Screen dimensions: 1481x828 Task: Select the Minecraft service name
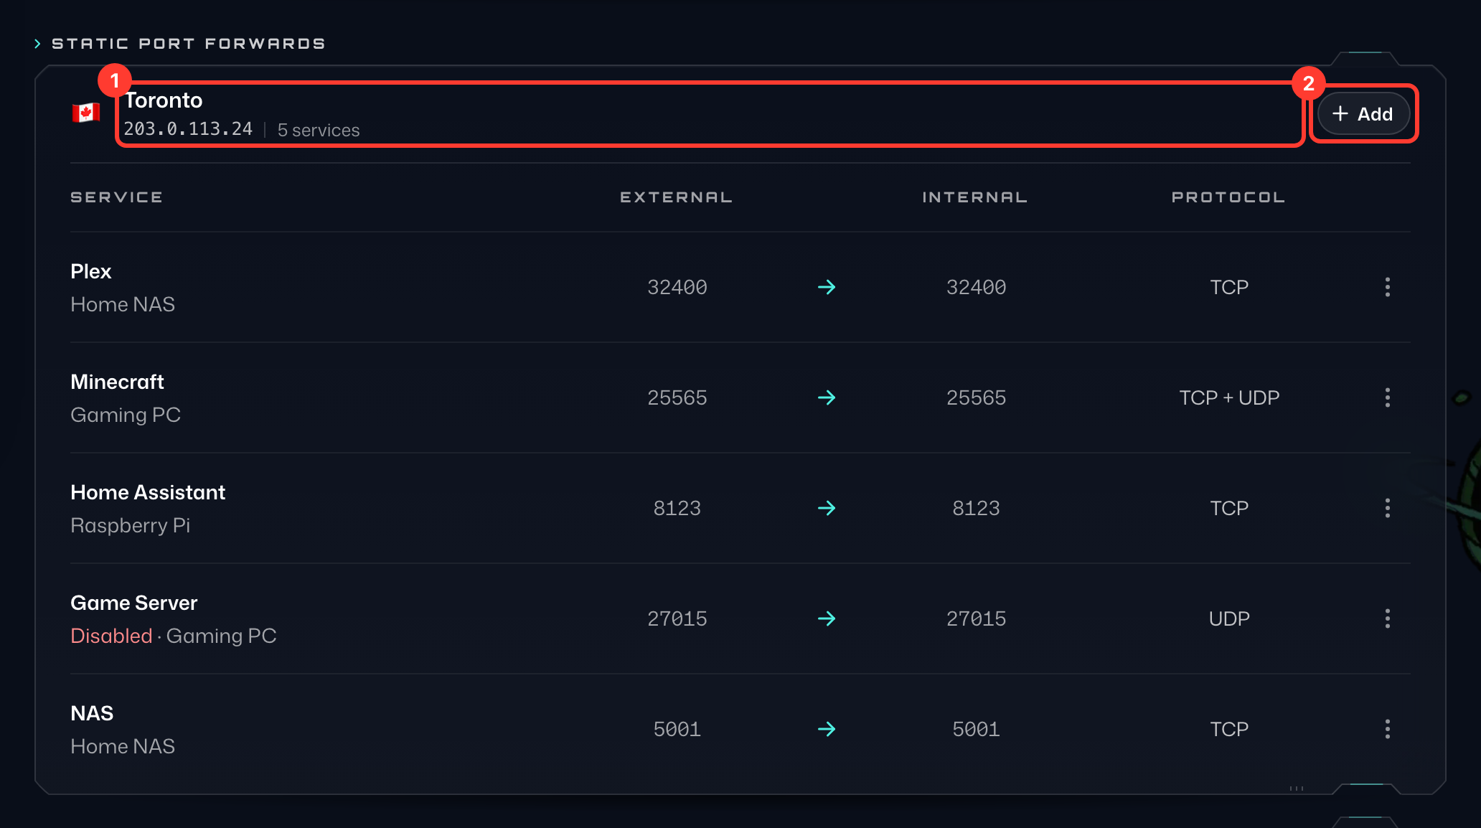(x=117, y=382)
